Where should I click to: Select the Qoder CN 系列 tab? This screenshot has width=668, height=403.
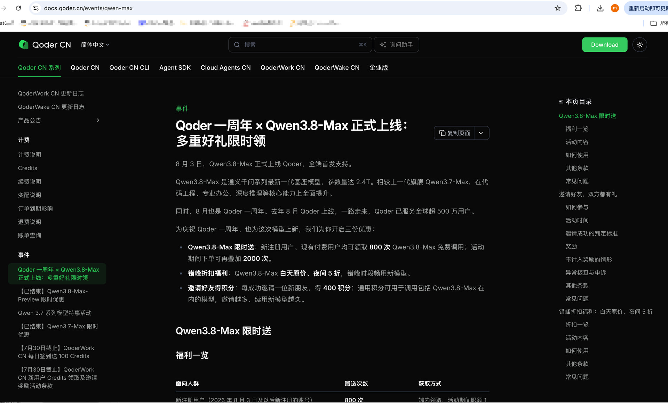click(x=39, y=68)
